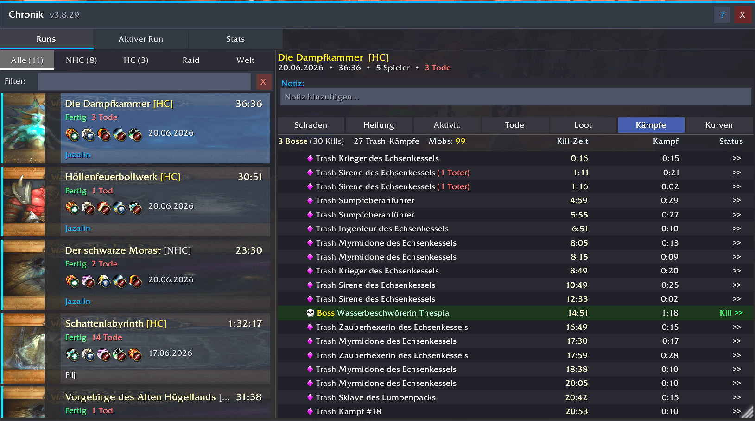Show Raid runs only
755x421 pixels.
point(191,60)
